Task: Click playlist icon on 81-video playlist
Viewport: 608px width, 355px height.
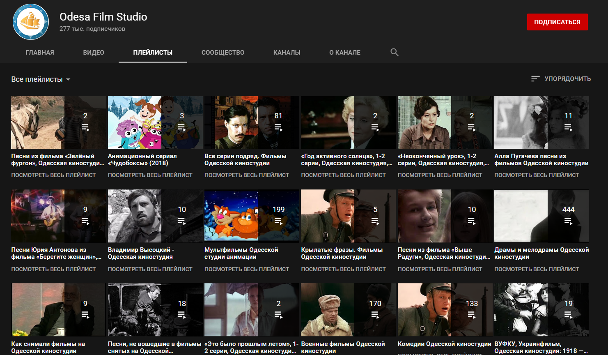Action: 278,127
